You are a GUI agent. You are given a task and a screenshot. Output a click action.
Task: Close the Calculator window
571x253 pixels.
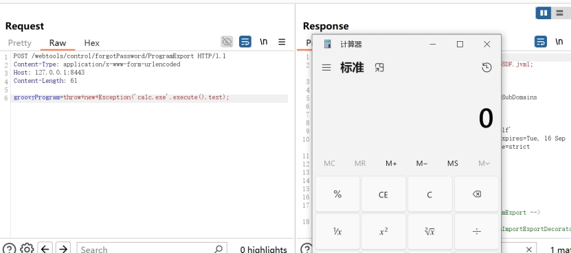(487, 44)
